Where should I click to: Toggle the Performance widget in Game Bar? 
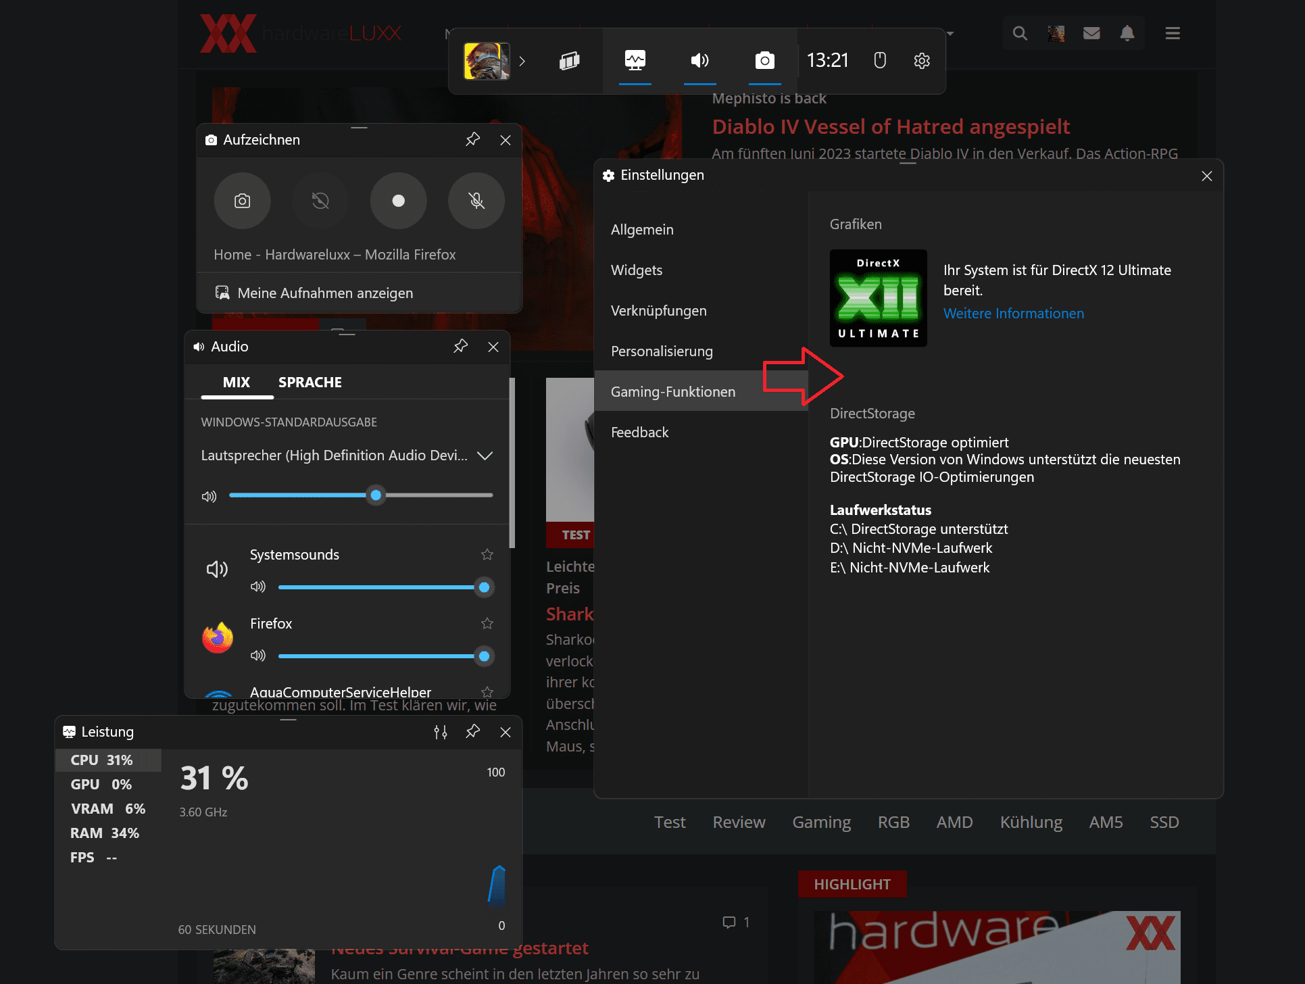point(635,61)
